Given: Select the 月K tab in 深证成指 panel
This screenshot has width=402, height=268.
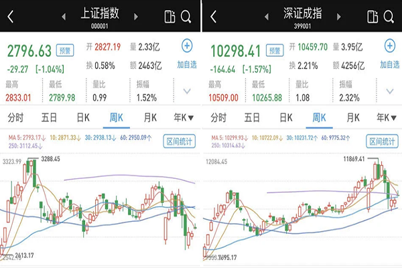Looking at the screenshot, I should [x=350, y=117].
